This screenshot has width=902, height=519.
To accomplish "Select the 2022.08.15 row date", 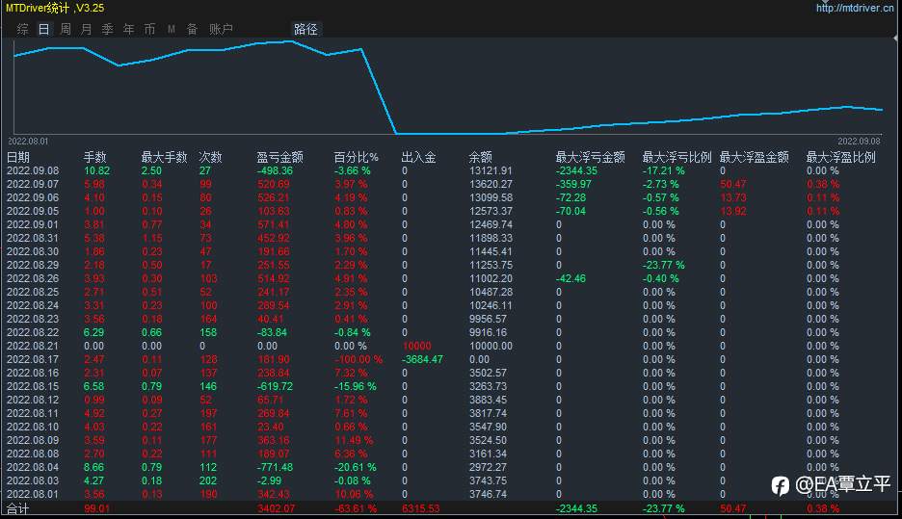I will (33, 386).
